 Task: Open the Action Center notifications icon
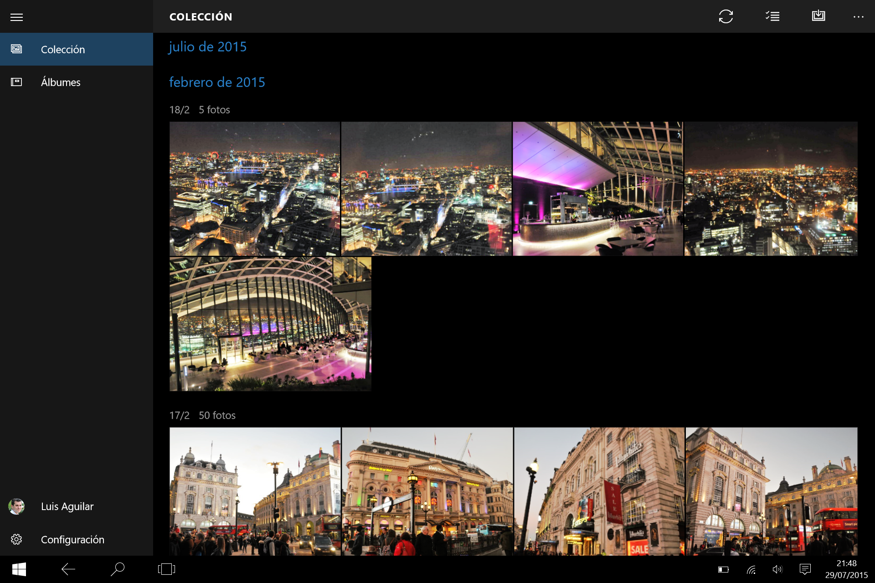[x=805, y=569]
